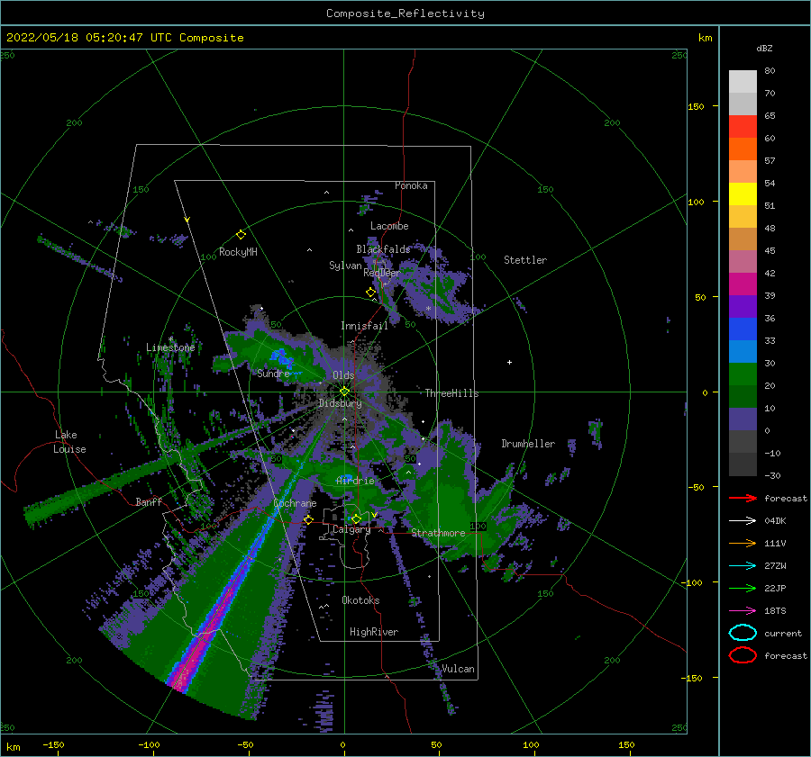
Task: Click the HighRiver town label
Action: [x=373, y=632]
